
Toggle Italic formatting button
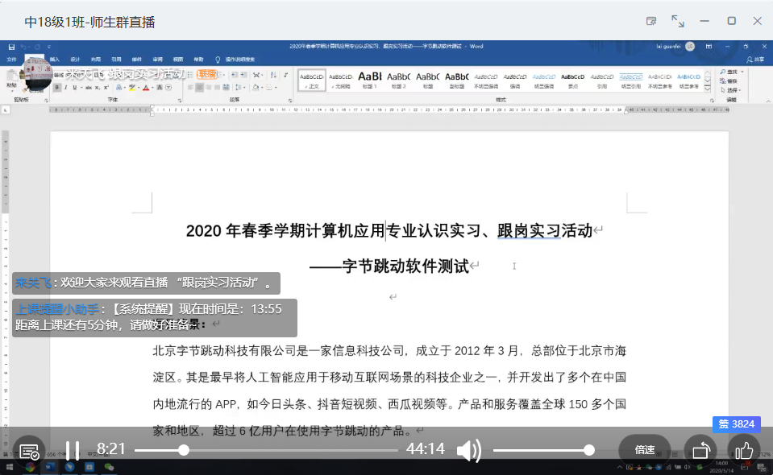66,88
